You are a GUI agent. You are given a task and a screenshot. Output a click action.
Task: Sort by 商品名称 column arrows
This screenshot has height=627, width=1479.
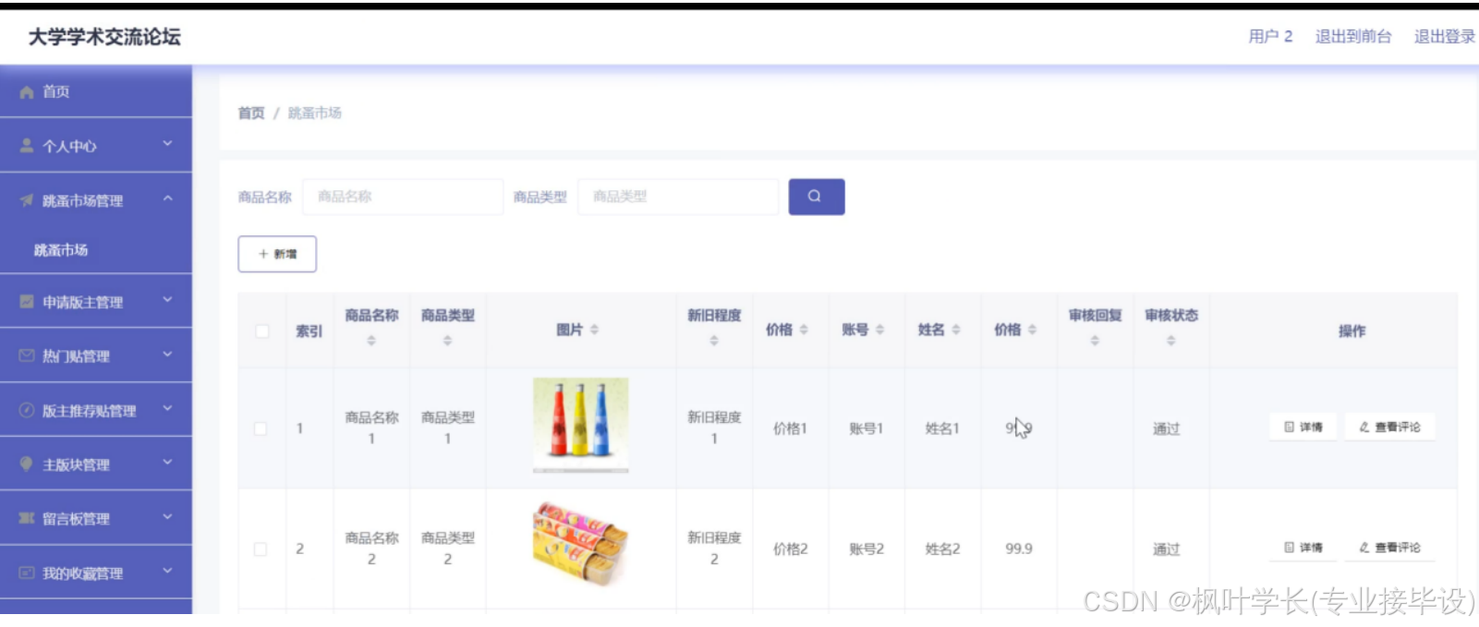pos(371,341)
